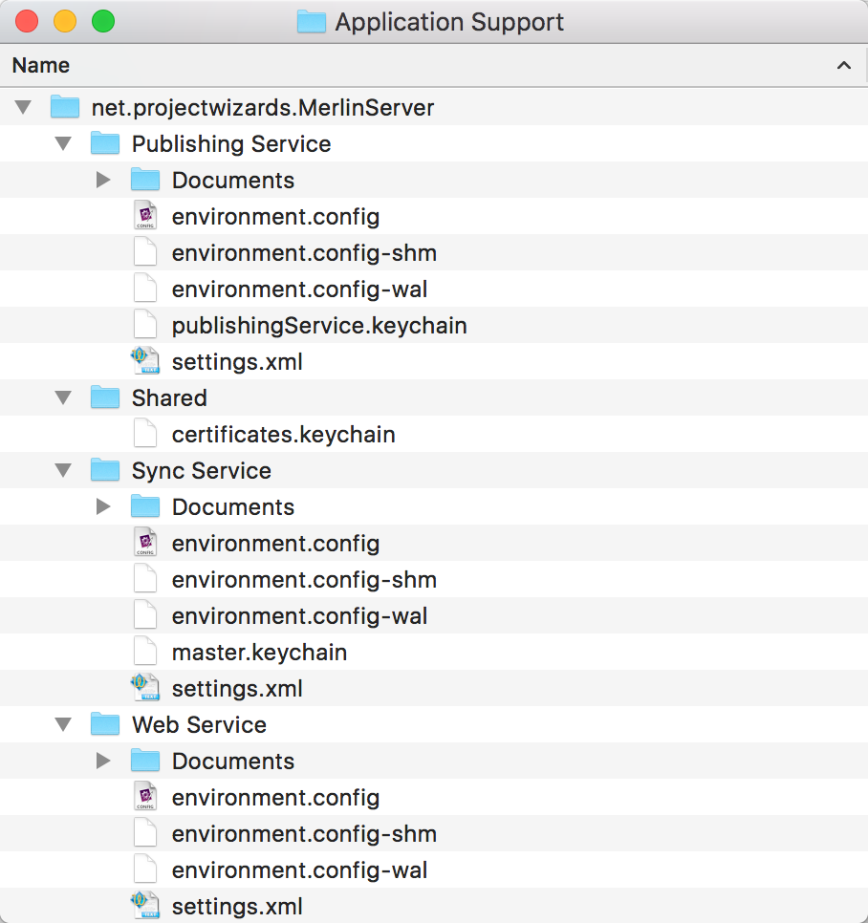Collapse the Publishing Service folder triangle
Image resolution: width=868 pixels, height=923 pixels.
pyautogui.click(x=63, y=143)
